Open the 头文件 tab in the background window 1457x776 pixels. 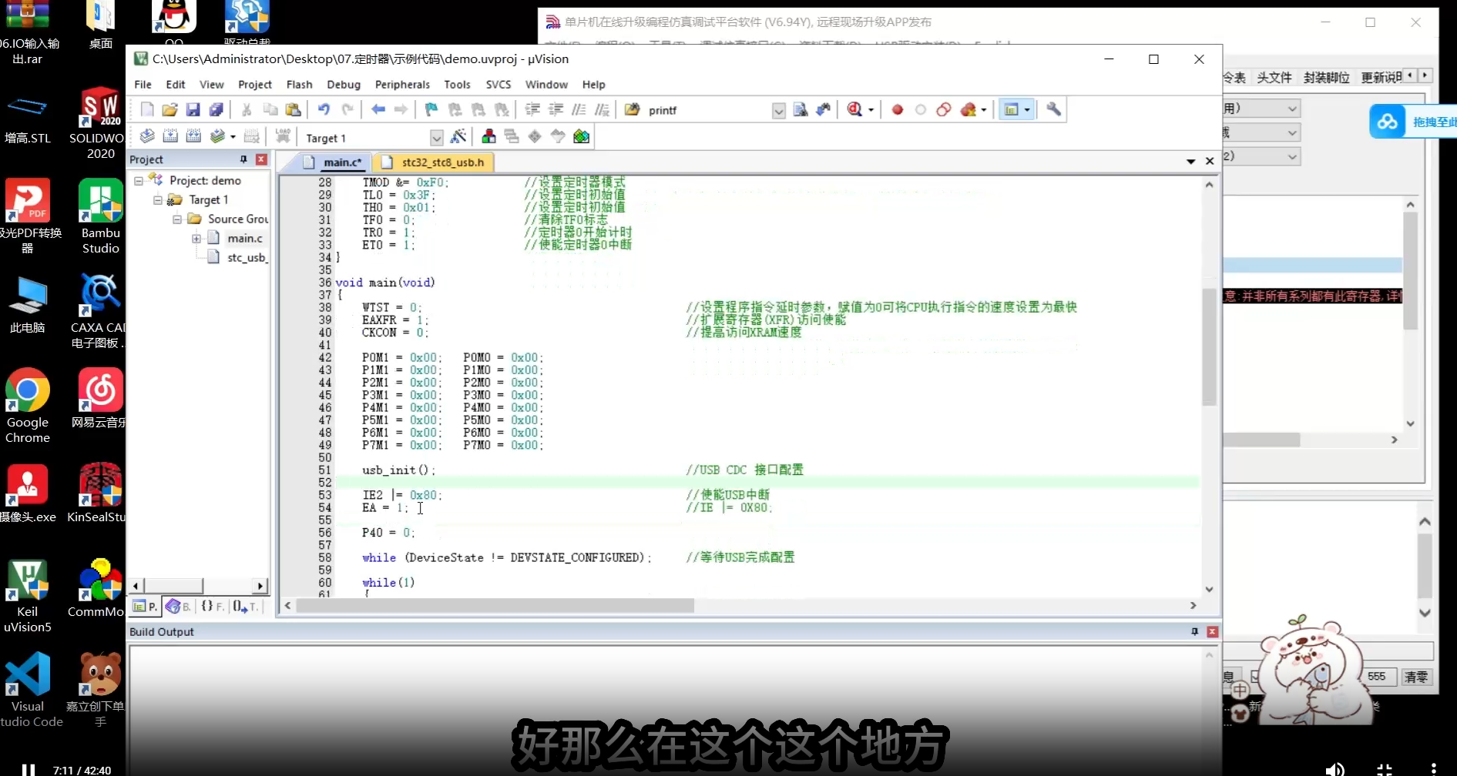click(1274, 78)
